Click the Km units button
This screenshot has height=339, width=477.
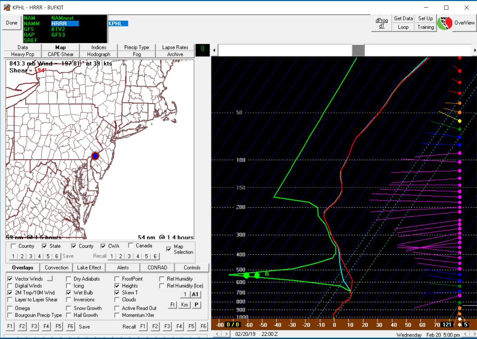185,305
